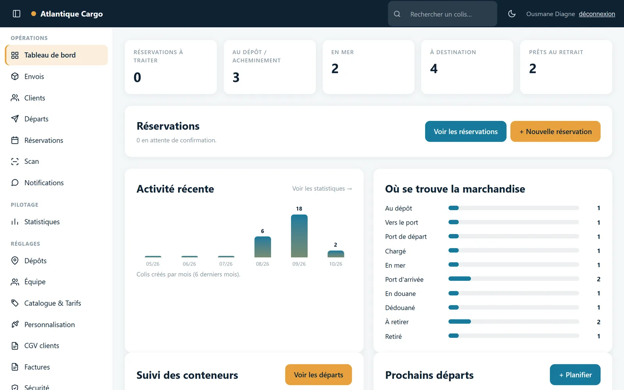Open Envois via its box icon
The width and height of the screenshot is (624, 390).
pos(15,76)
